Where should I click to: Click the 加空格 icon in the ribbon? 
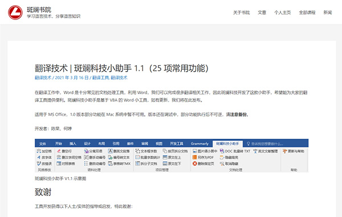(44, 151)
